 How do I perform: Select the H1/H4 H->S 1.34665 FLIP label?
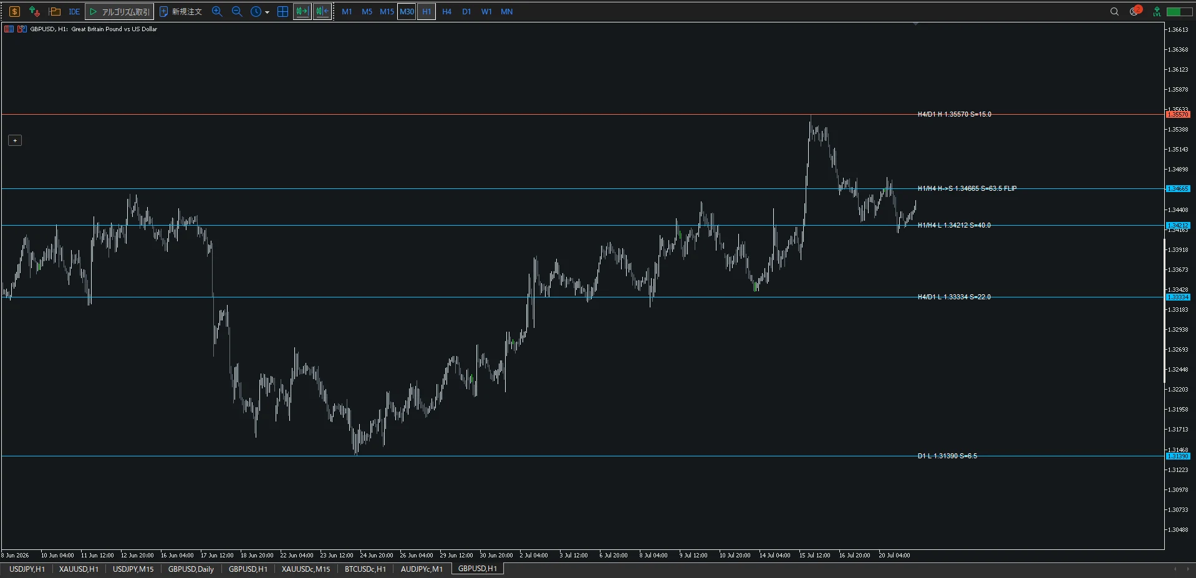(967, 188)
